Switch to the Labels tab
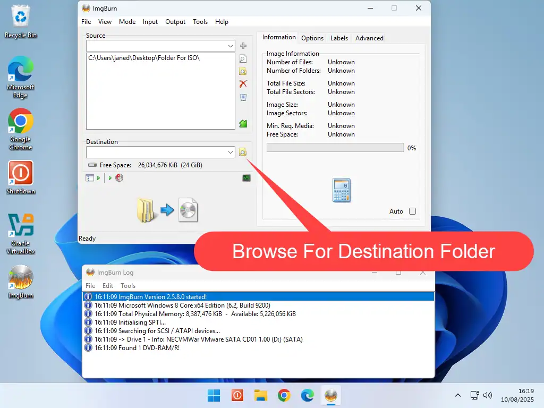The image size is (544, 408). pyautogui.click(x=339, y=38)
